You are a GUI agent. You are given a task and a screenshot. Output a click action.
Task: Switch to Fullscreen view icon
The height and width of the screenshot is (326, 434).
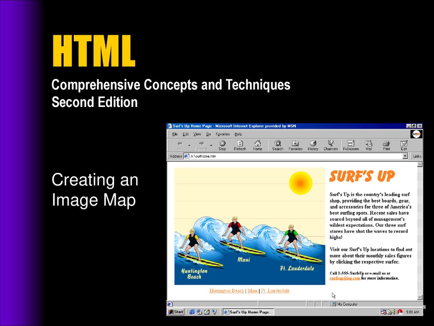(x=351, y=145)
